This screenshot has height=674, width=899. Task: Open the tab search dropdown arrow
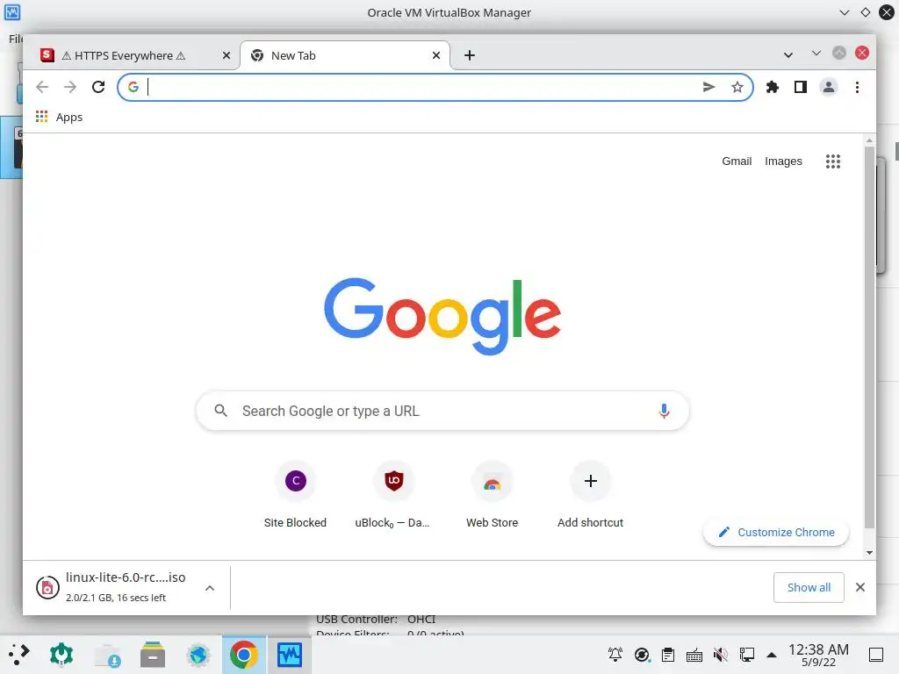pos(788,55)
